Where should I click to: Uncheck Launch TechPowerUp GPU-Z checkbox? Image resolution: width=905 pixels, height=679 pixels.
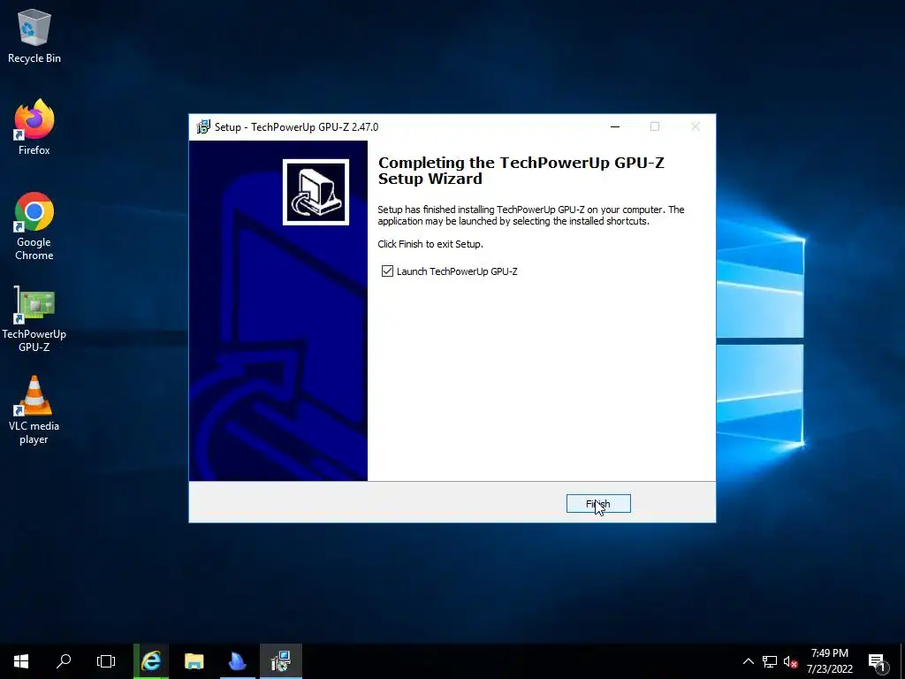click(387, 271)
